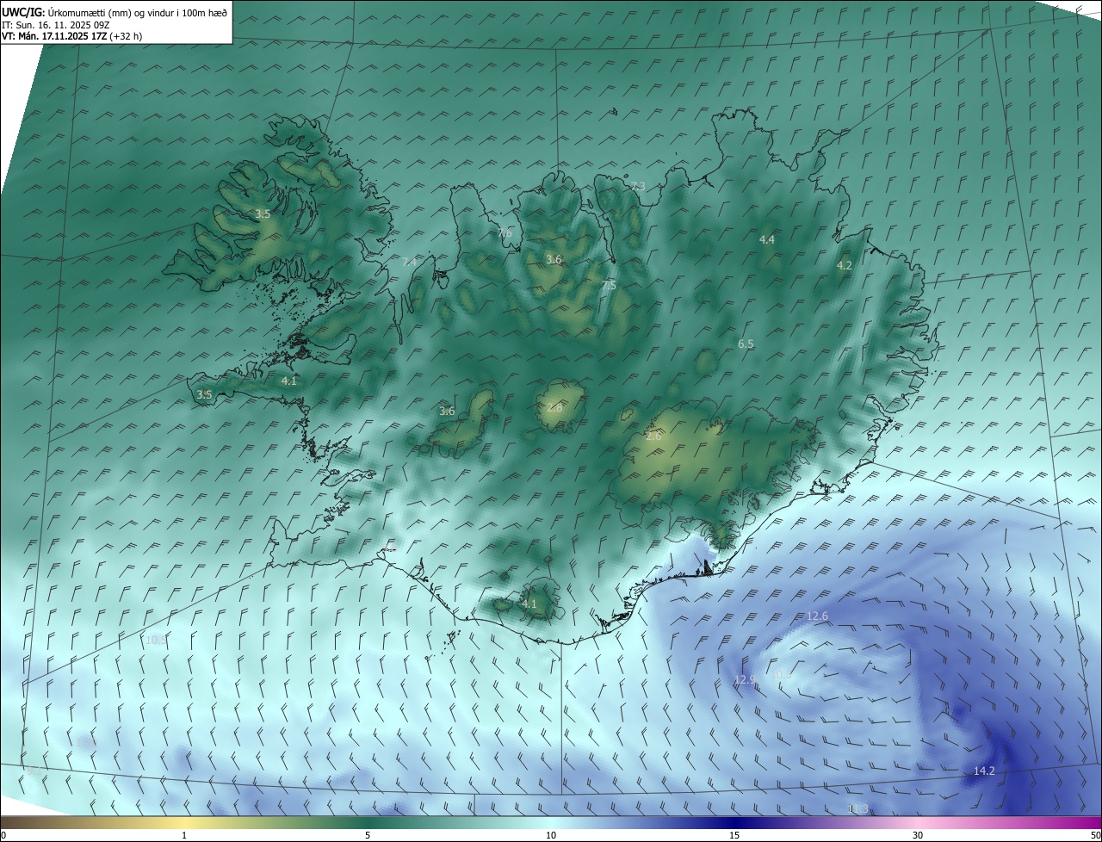Click the 50 tick label on the color scale

click(1095, 835)
